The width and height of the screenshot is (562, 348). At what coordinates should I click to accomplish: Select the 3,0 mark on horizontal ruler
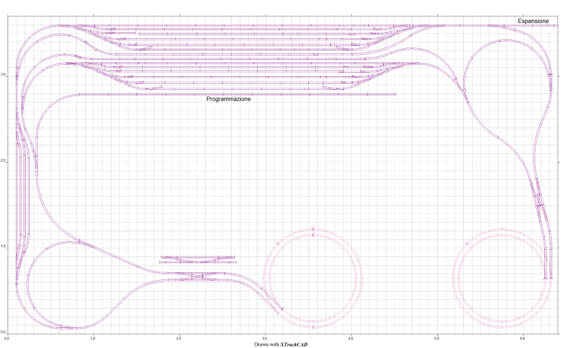point(265,339)
